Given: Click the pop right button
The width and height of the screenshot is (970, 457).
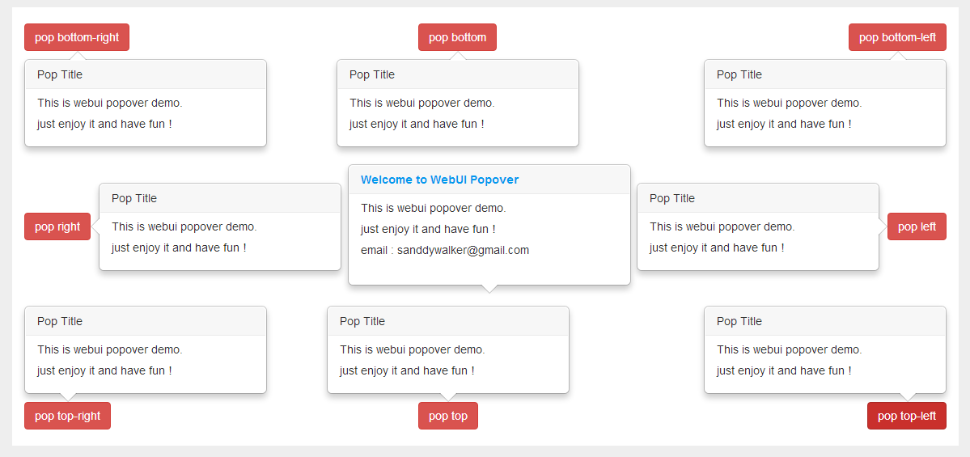Looking at the screenshot, I should 57,226.
